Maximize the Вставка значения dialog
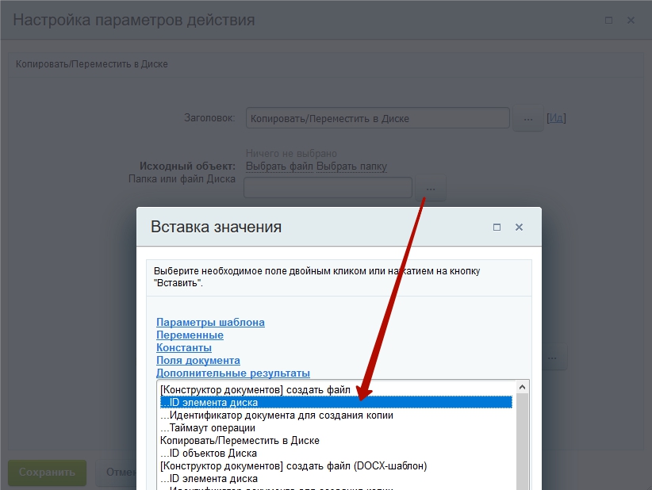Viewport: 652px width, 490px height. [497, 227]
